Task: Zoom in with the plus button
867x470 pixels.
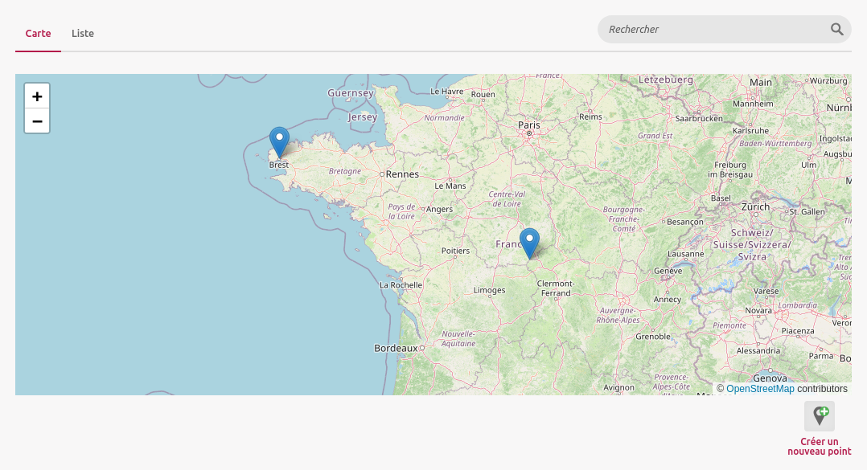Action: (x=37, y=96)
